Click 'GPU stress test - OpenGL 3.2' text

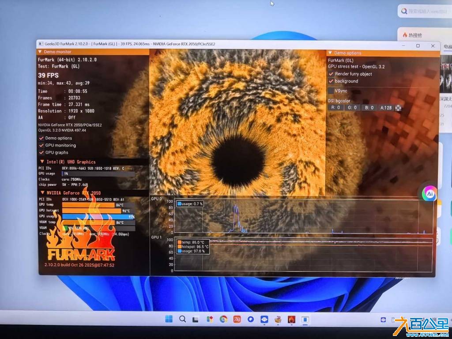click(356, 67)
